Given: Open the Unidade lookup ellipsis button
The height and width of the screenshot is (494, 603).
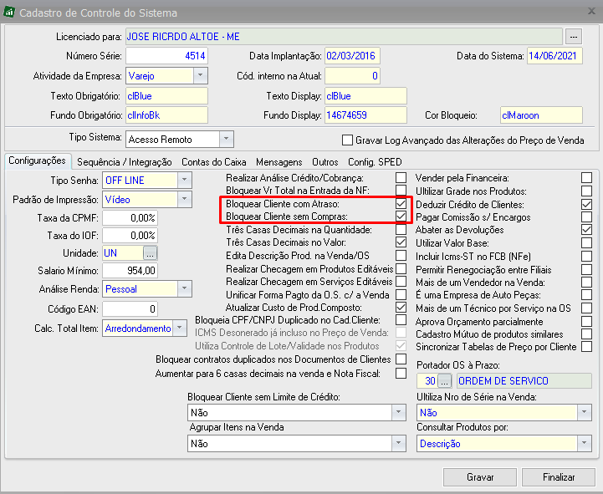Looking at the screenshot, I should click(150, 253).
